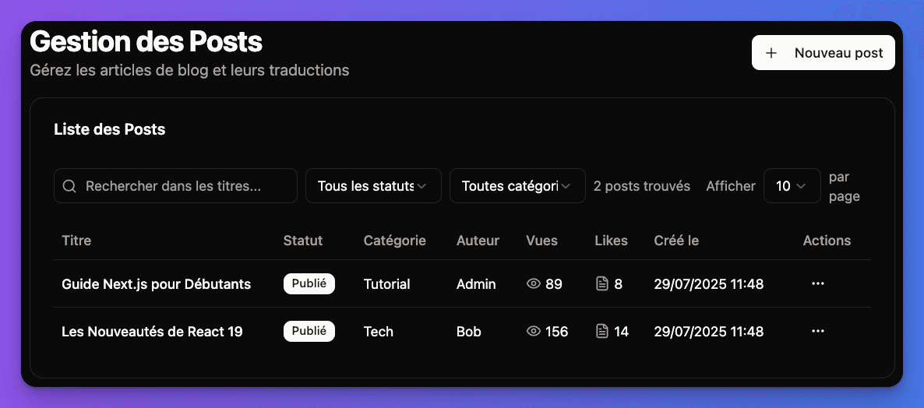Create a new post with Nouveau post

(823, 53)
